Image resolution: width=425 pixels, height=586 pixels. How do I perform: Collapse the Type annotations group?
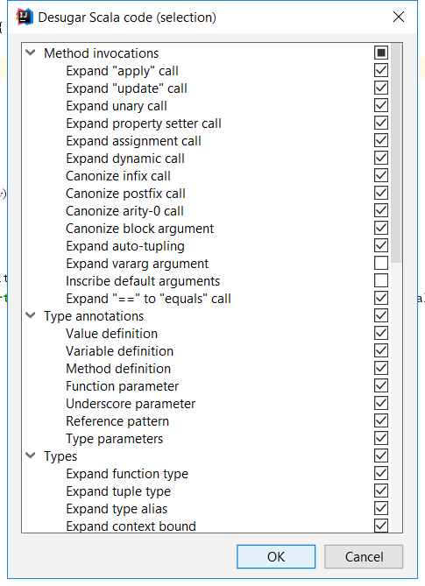click(x=31, y=315)
